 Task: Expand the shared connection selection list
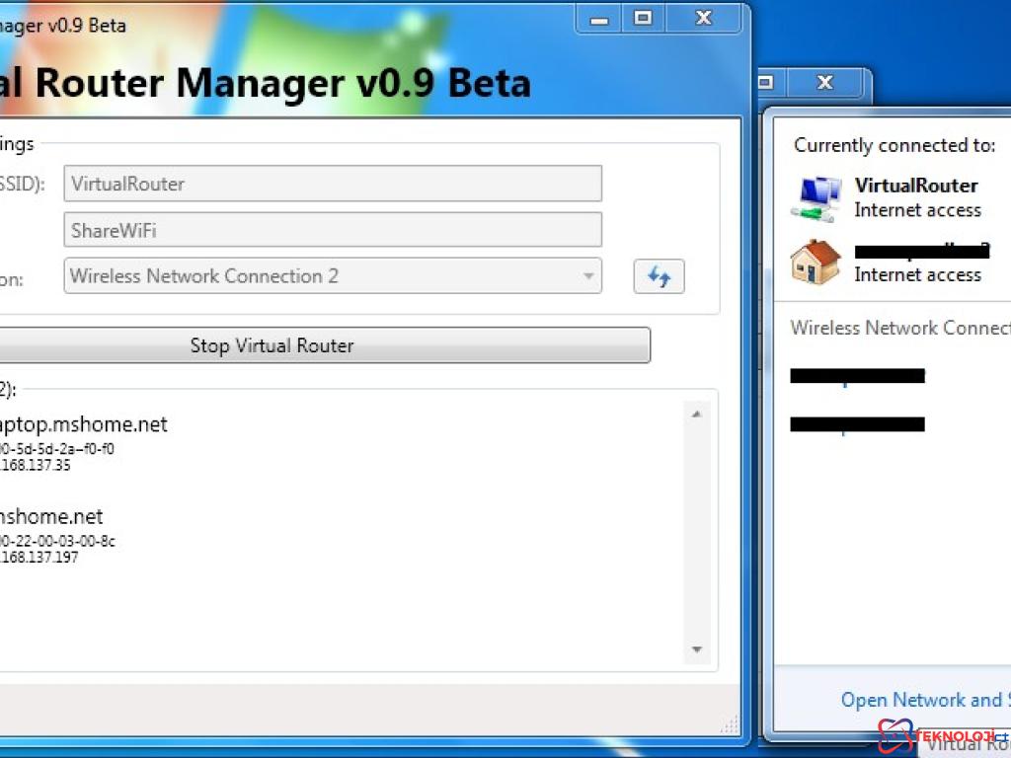(588, 276)
